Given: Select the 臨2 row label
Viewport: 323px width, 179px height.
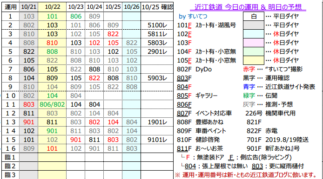Looking at the screenshot, I should 10,166.
